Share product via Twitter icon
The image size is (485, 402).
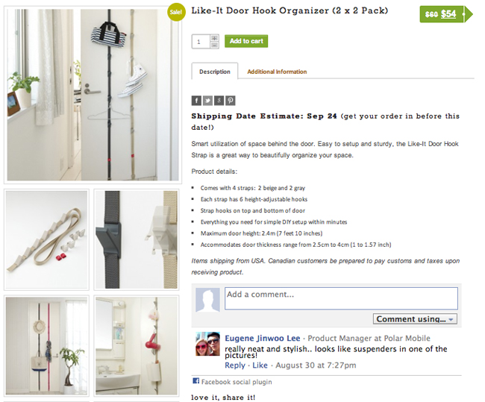(x=207, y=101)
